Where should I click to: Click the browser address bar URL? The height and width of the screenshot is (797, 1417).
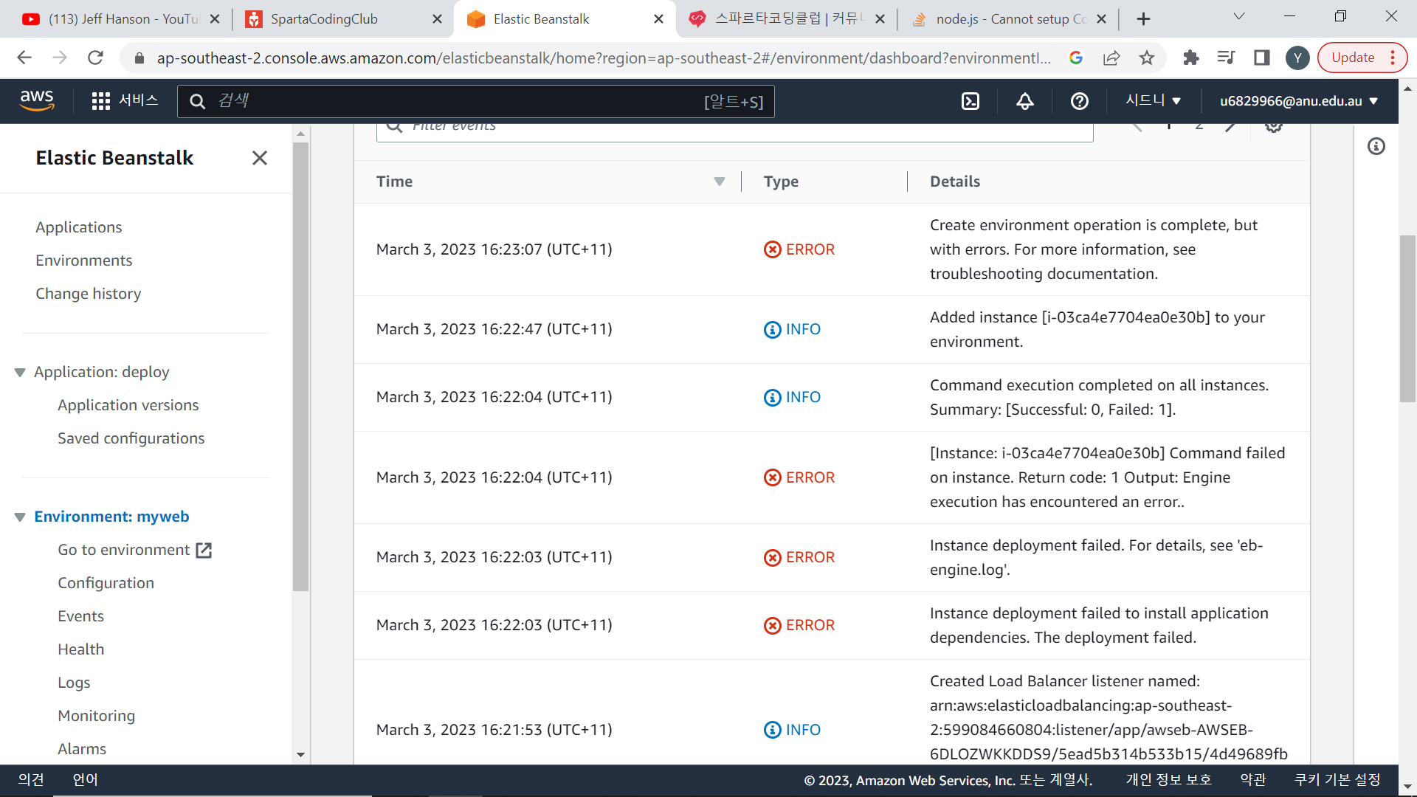pyautogui.click(x=604, y=58)
